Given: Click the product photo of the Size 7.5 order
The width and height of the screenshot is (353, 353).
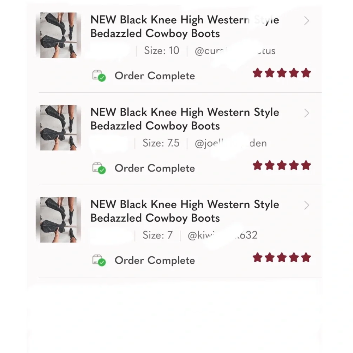Looking at the screenshot, I should tap(59, 127).
